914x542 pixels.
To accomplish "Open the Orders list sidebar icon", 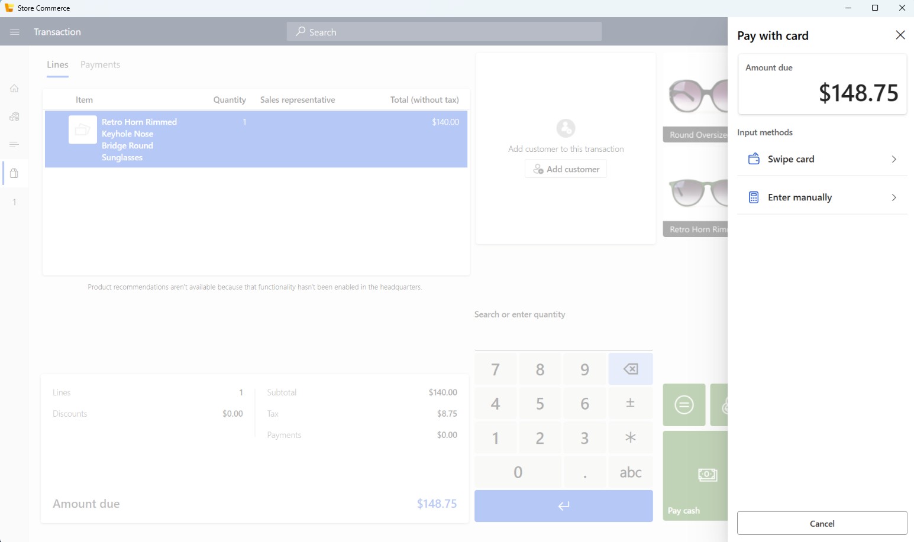I will pyautogui.click(x=14, y=144).
